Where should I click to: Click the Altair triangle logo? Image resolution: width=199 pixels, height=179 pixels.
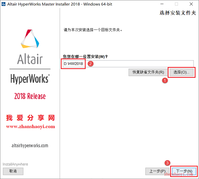coord(30,39)
